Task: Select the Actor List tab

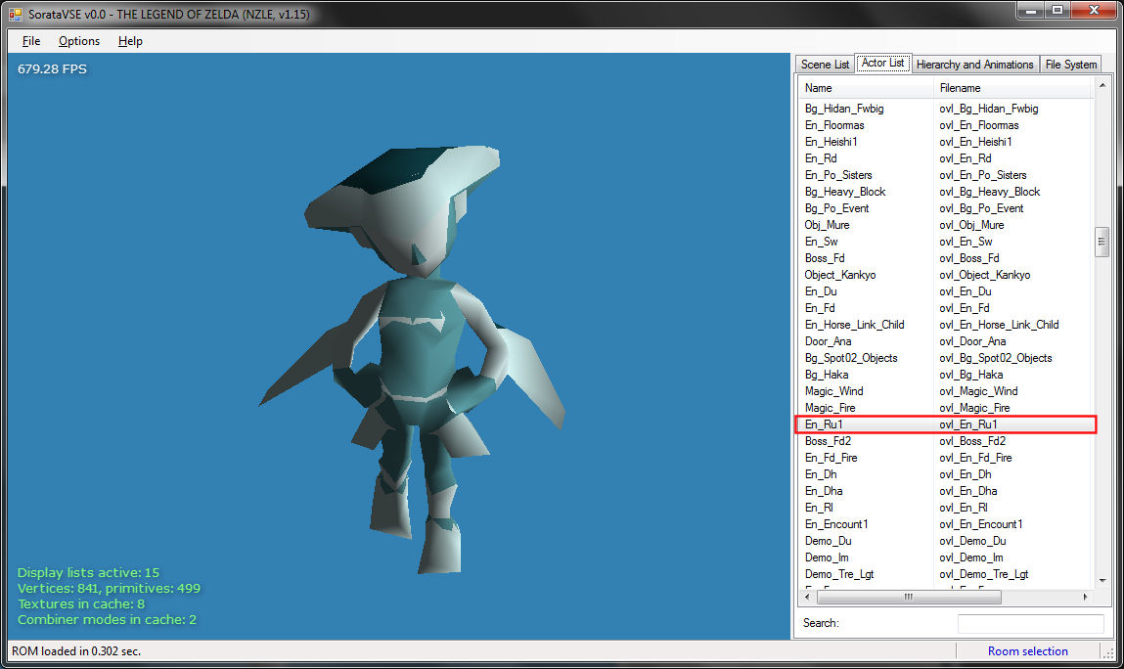Action: [882, 64]
